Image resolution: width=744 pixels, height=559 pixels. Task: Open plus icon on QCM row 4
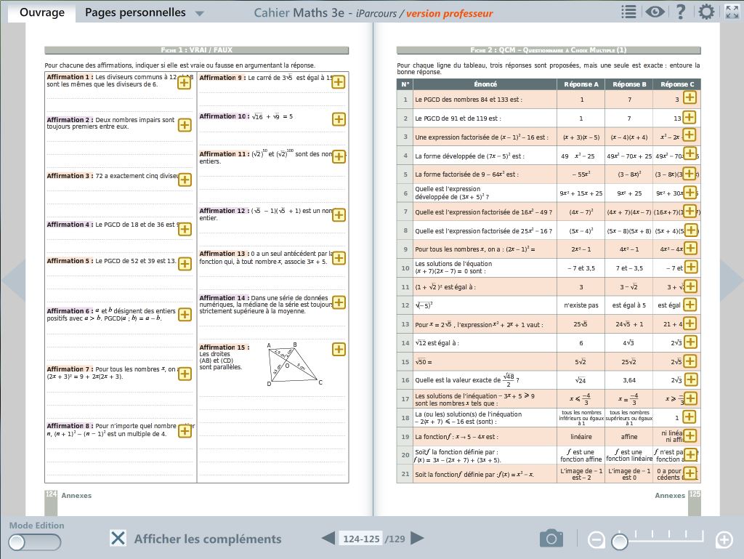(x=690, y=153)
